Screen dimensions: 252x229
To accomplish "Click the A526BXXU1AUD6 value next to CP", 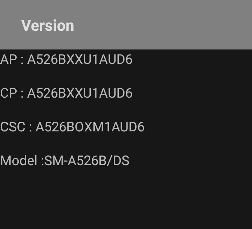I will coord(80,93).
